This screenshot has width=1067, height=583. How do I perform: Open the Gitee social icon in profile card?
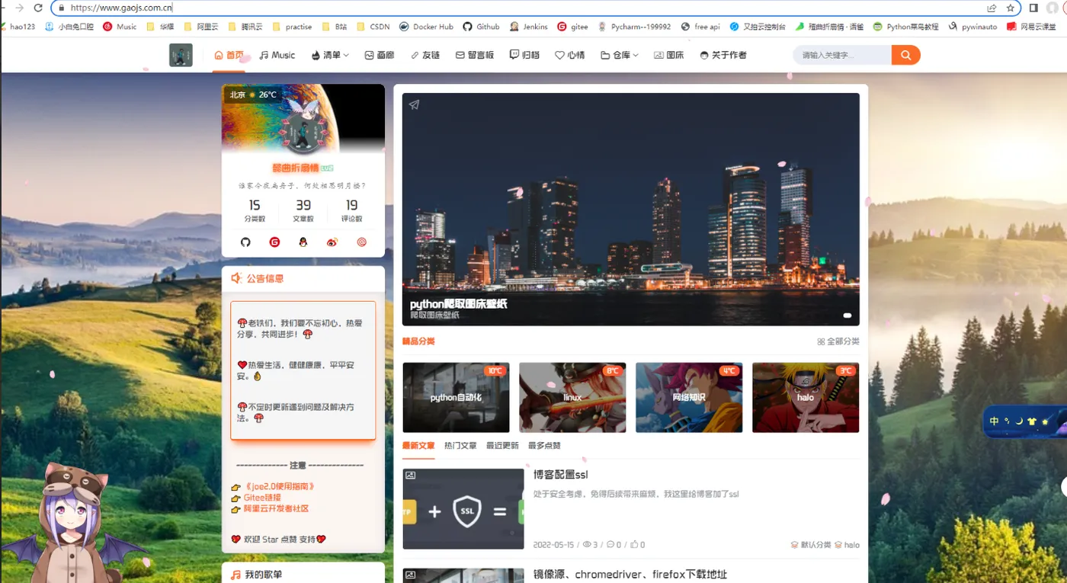274,242
